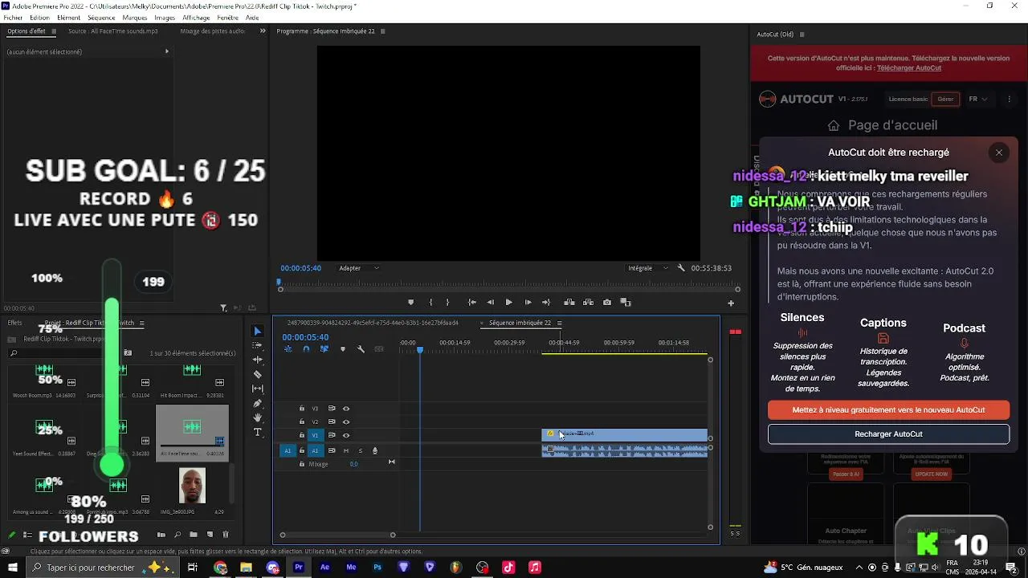Click the New Bin folder icon

(194, 535)
